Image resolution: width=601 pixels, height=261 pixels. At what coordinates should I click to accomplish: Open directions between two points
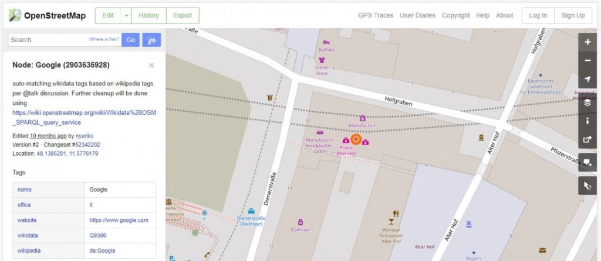pyautogui.click(x=151, y=40)
